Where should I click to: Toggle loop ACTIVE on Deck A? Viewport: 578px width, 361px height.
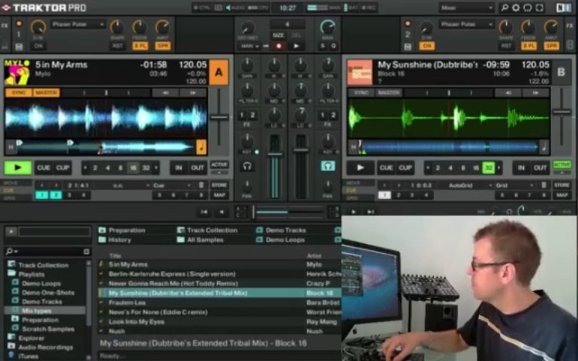(219, 164)
